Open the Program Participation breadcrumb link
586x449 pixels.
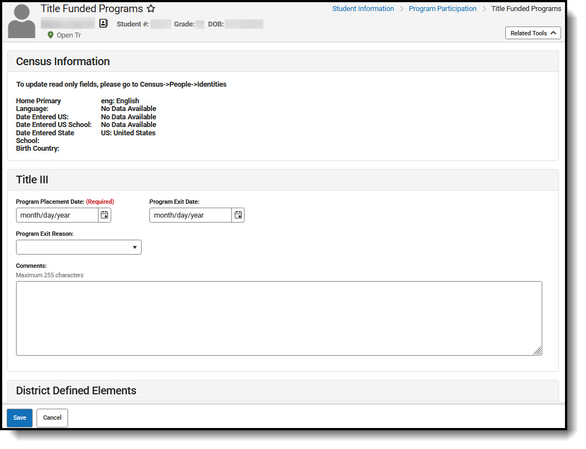pos(442,8)
